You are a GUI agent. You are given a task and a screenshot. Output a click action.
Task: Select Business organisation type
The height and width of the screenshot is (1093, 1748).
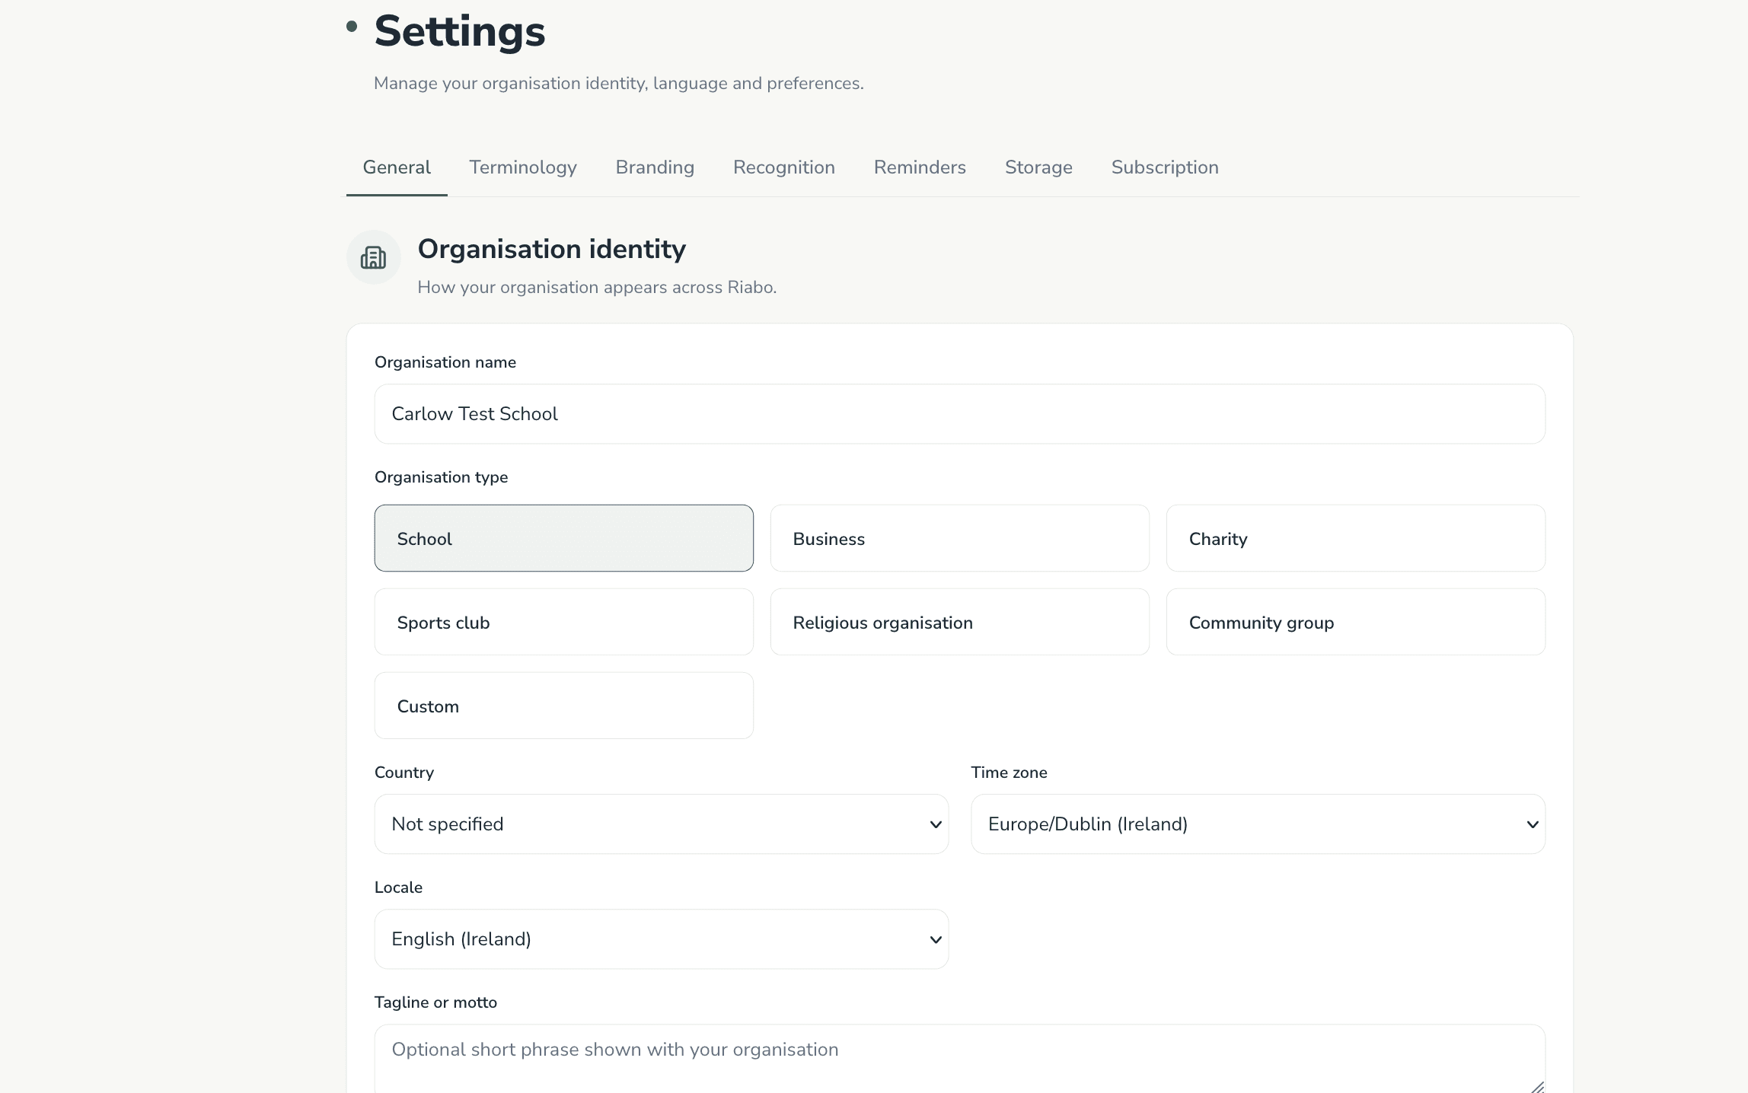pos(960,538)
